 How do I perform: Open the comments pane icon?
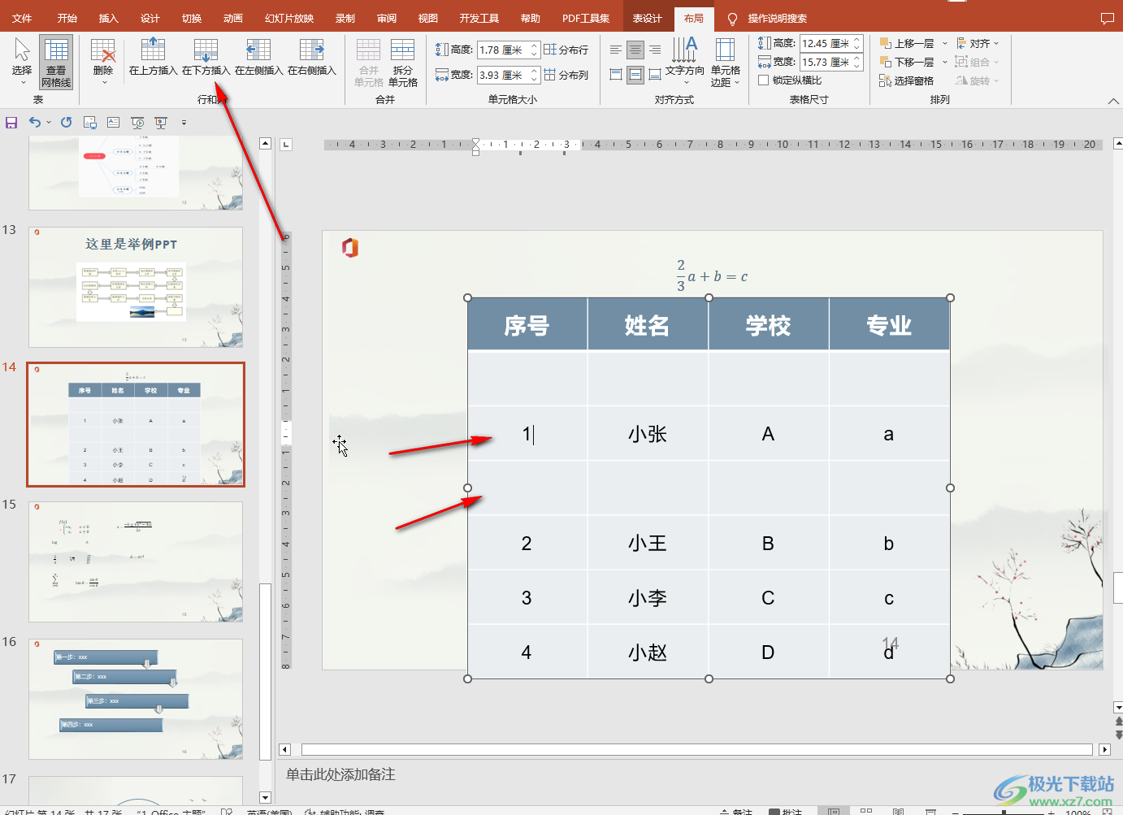point(1107,18)
